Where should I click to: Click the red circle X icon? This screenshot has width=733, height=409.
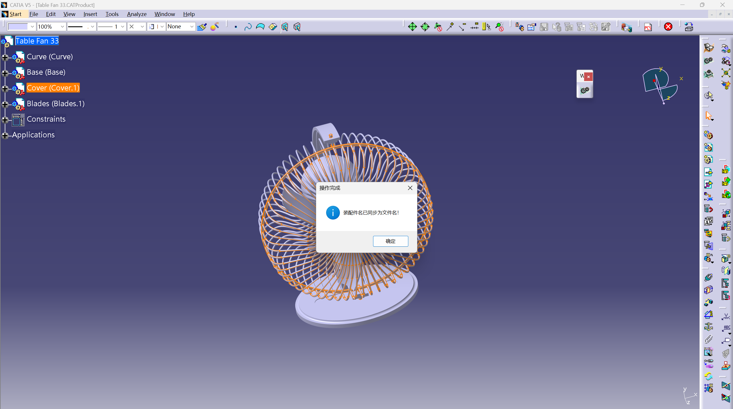pos(668,27)
